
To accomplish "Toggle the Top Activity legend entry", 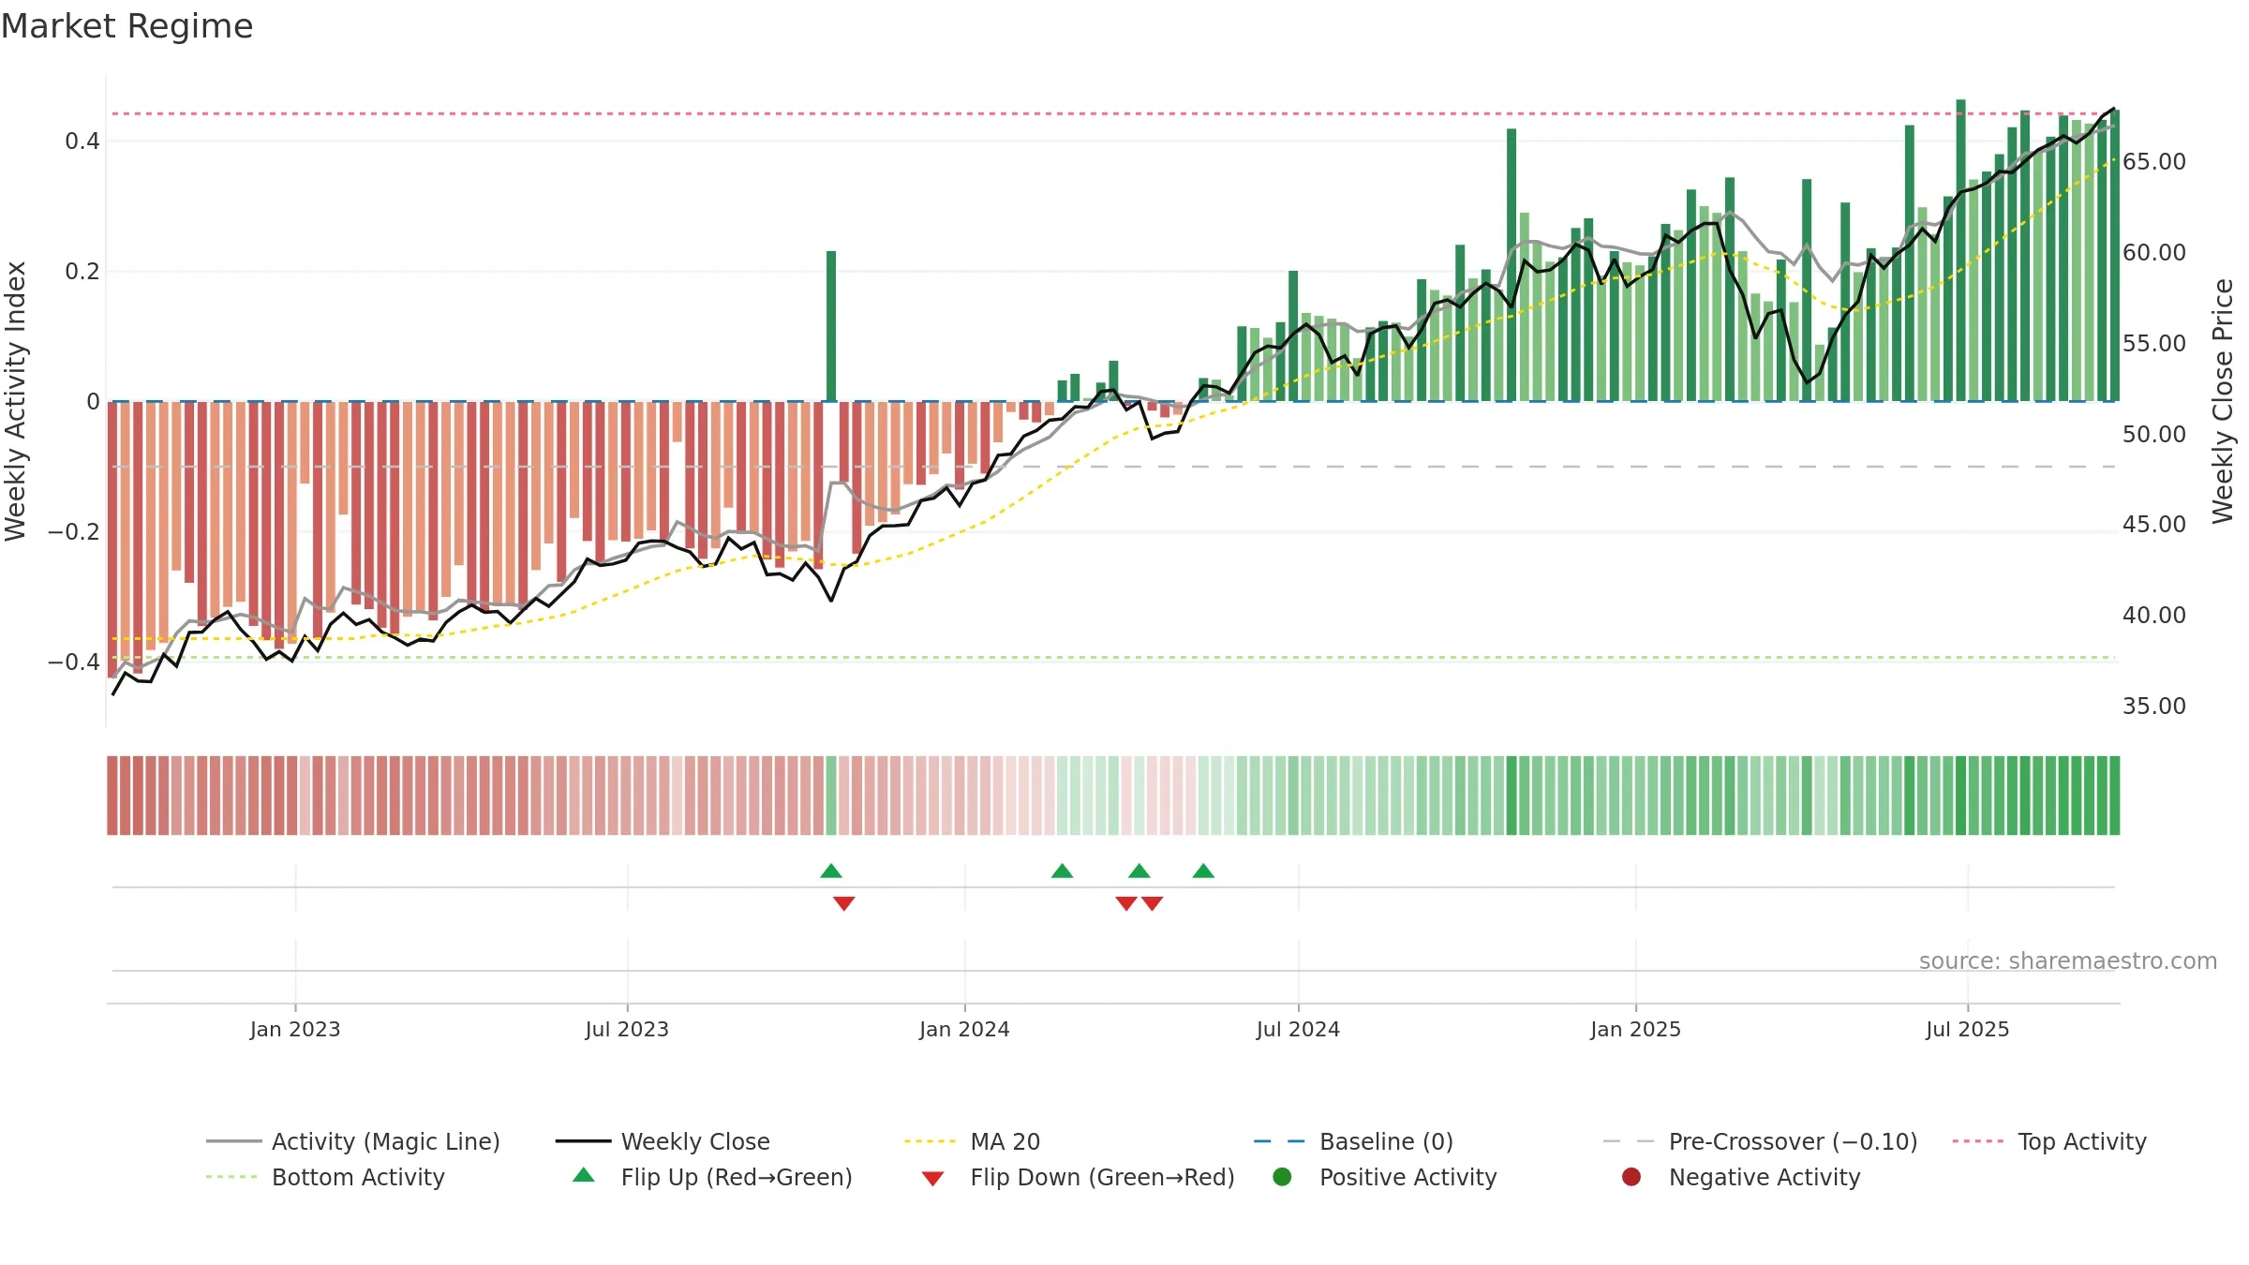I will (x=2048, y=1141).
